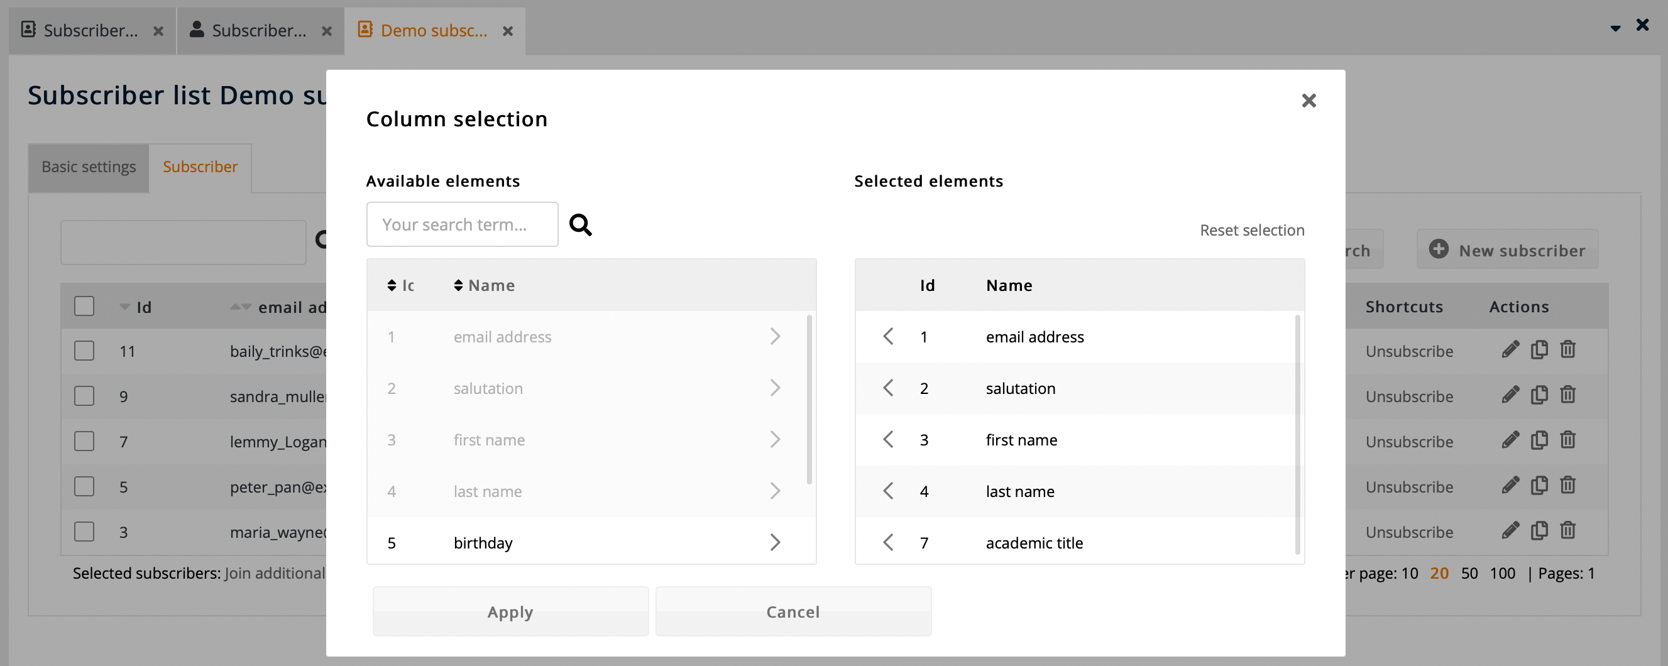Click the Cancel button
This screenshot has height=666, width=1668.
point(793,611)
